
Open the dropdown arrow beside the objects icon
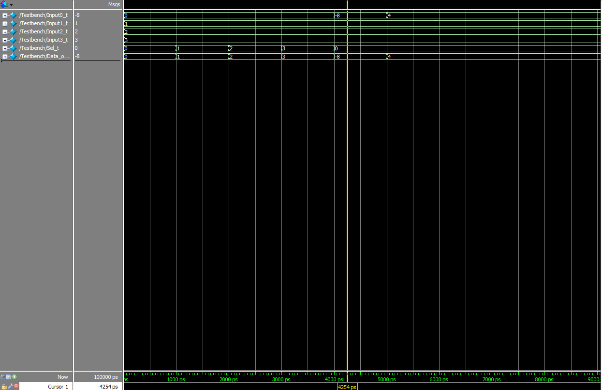click(11, 5)
